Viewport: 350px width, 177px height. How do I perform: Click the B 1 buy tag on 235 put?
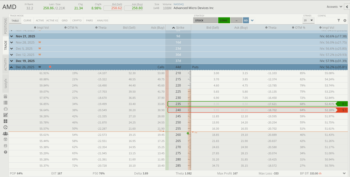[342, 104]
